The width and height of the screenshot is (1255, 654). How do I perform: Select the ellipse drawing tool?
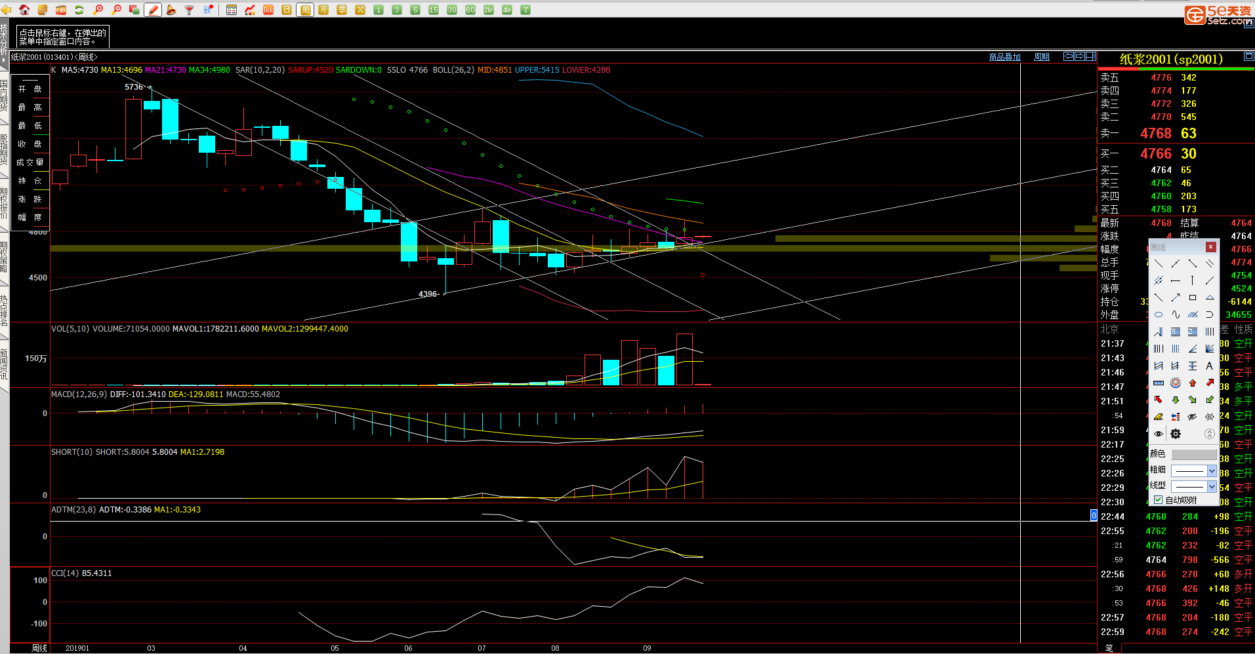[1159, 315]
